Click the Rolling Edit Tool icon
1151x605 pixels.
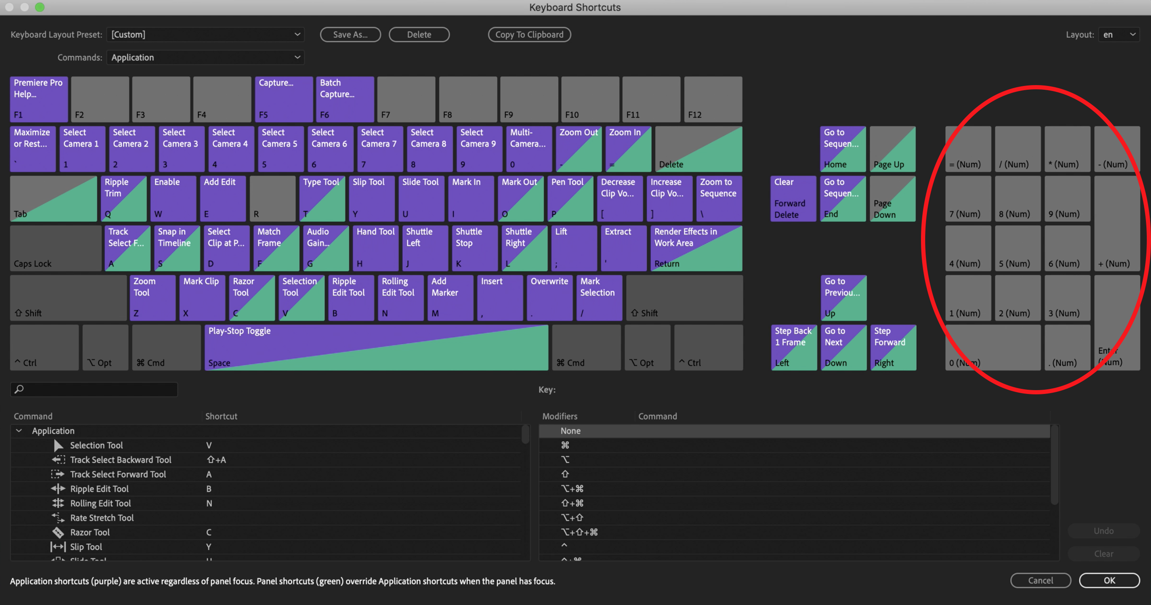tap(58, 503)
